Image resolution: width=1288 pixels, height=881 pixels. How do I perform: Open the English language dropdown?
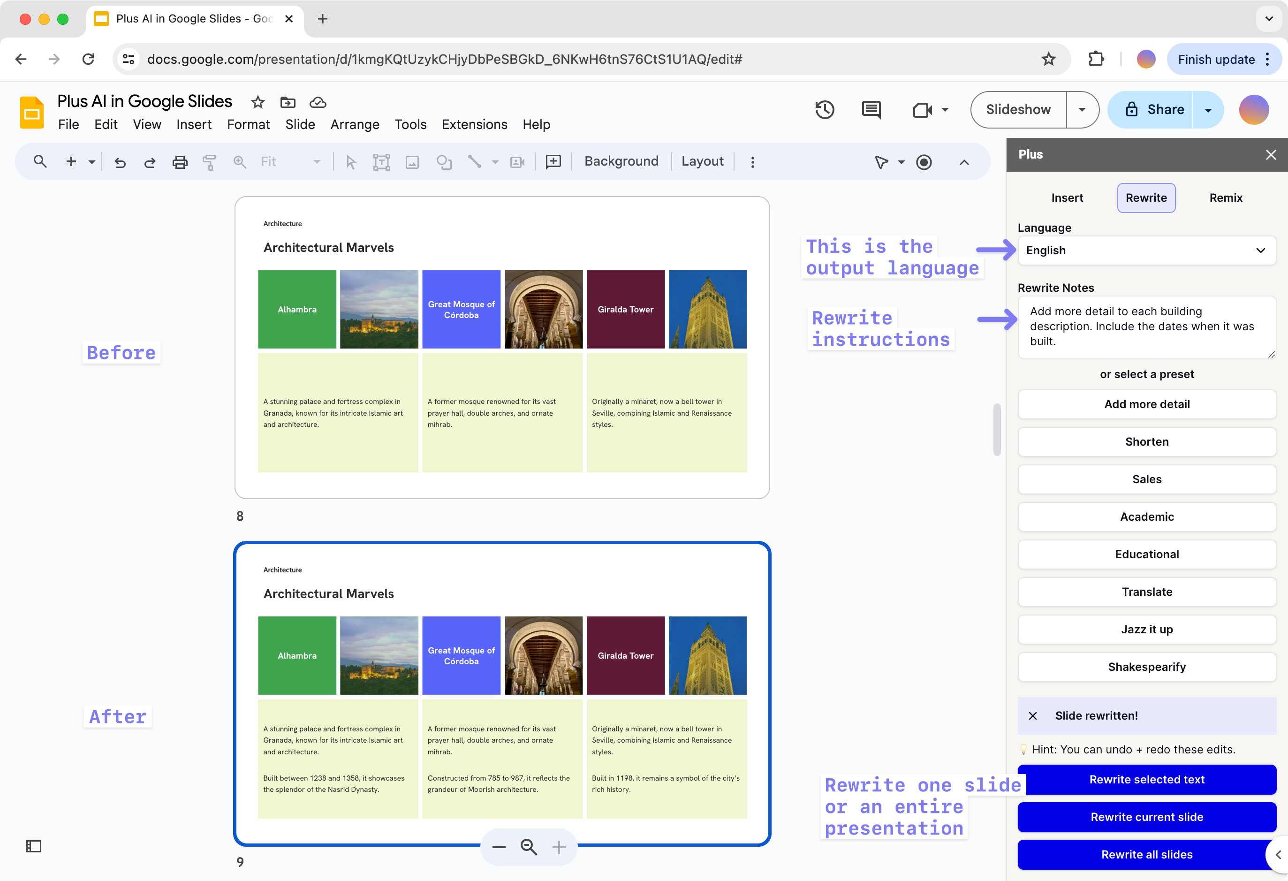(1146, 250)
